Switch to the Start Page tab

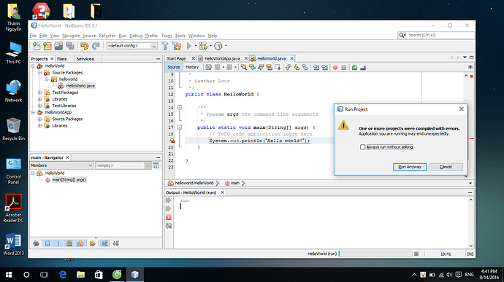[x=176, y=58]
